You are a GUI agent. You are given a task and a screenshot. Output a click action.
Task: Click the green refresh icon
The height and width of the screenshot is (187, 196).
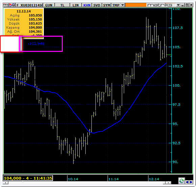click(x=181, y=181)
